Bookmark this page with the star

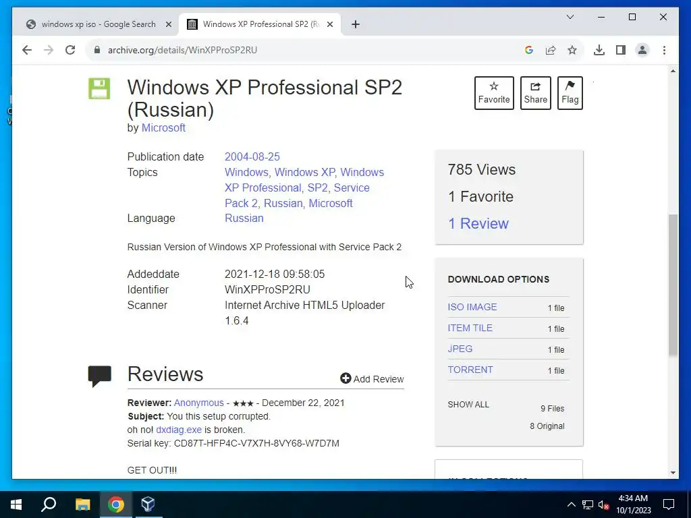(572, 50)
